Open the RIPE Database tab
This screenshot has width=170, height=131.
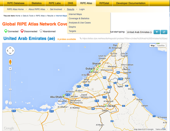(16, 3)
